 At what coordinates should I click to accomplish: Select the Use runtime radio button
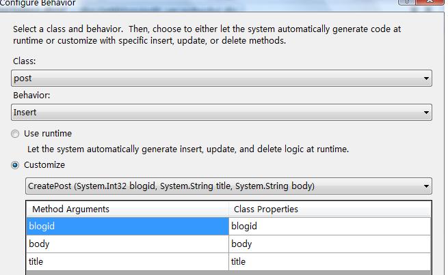click(x=15, y=134)
